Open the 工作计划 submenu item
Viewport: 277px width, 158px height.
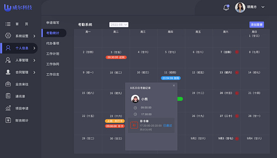(x=53, y=54)
